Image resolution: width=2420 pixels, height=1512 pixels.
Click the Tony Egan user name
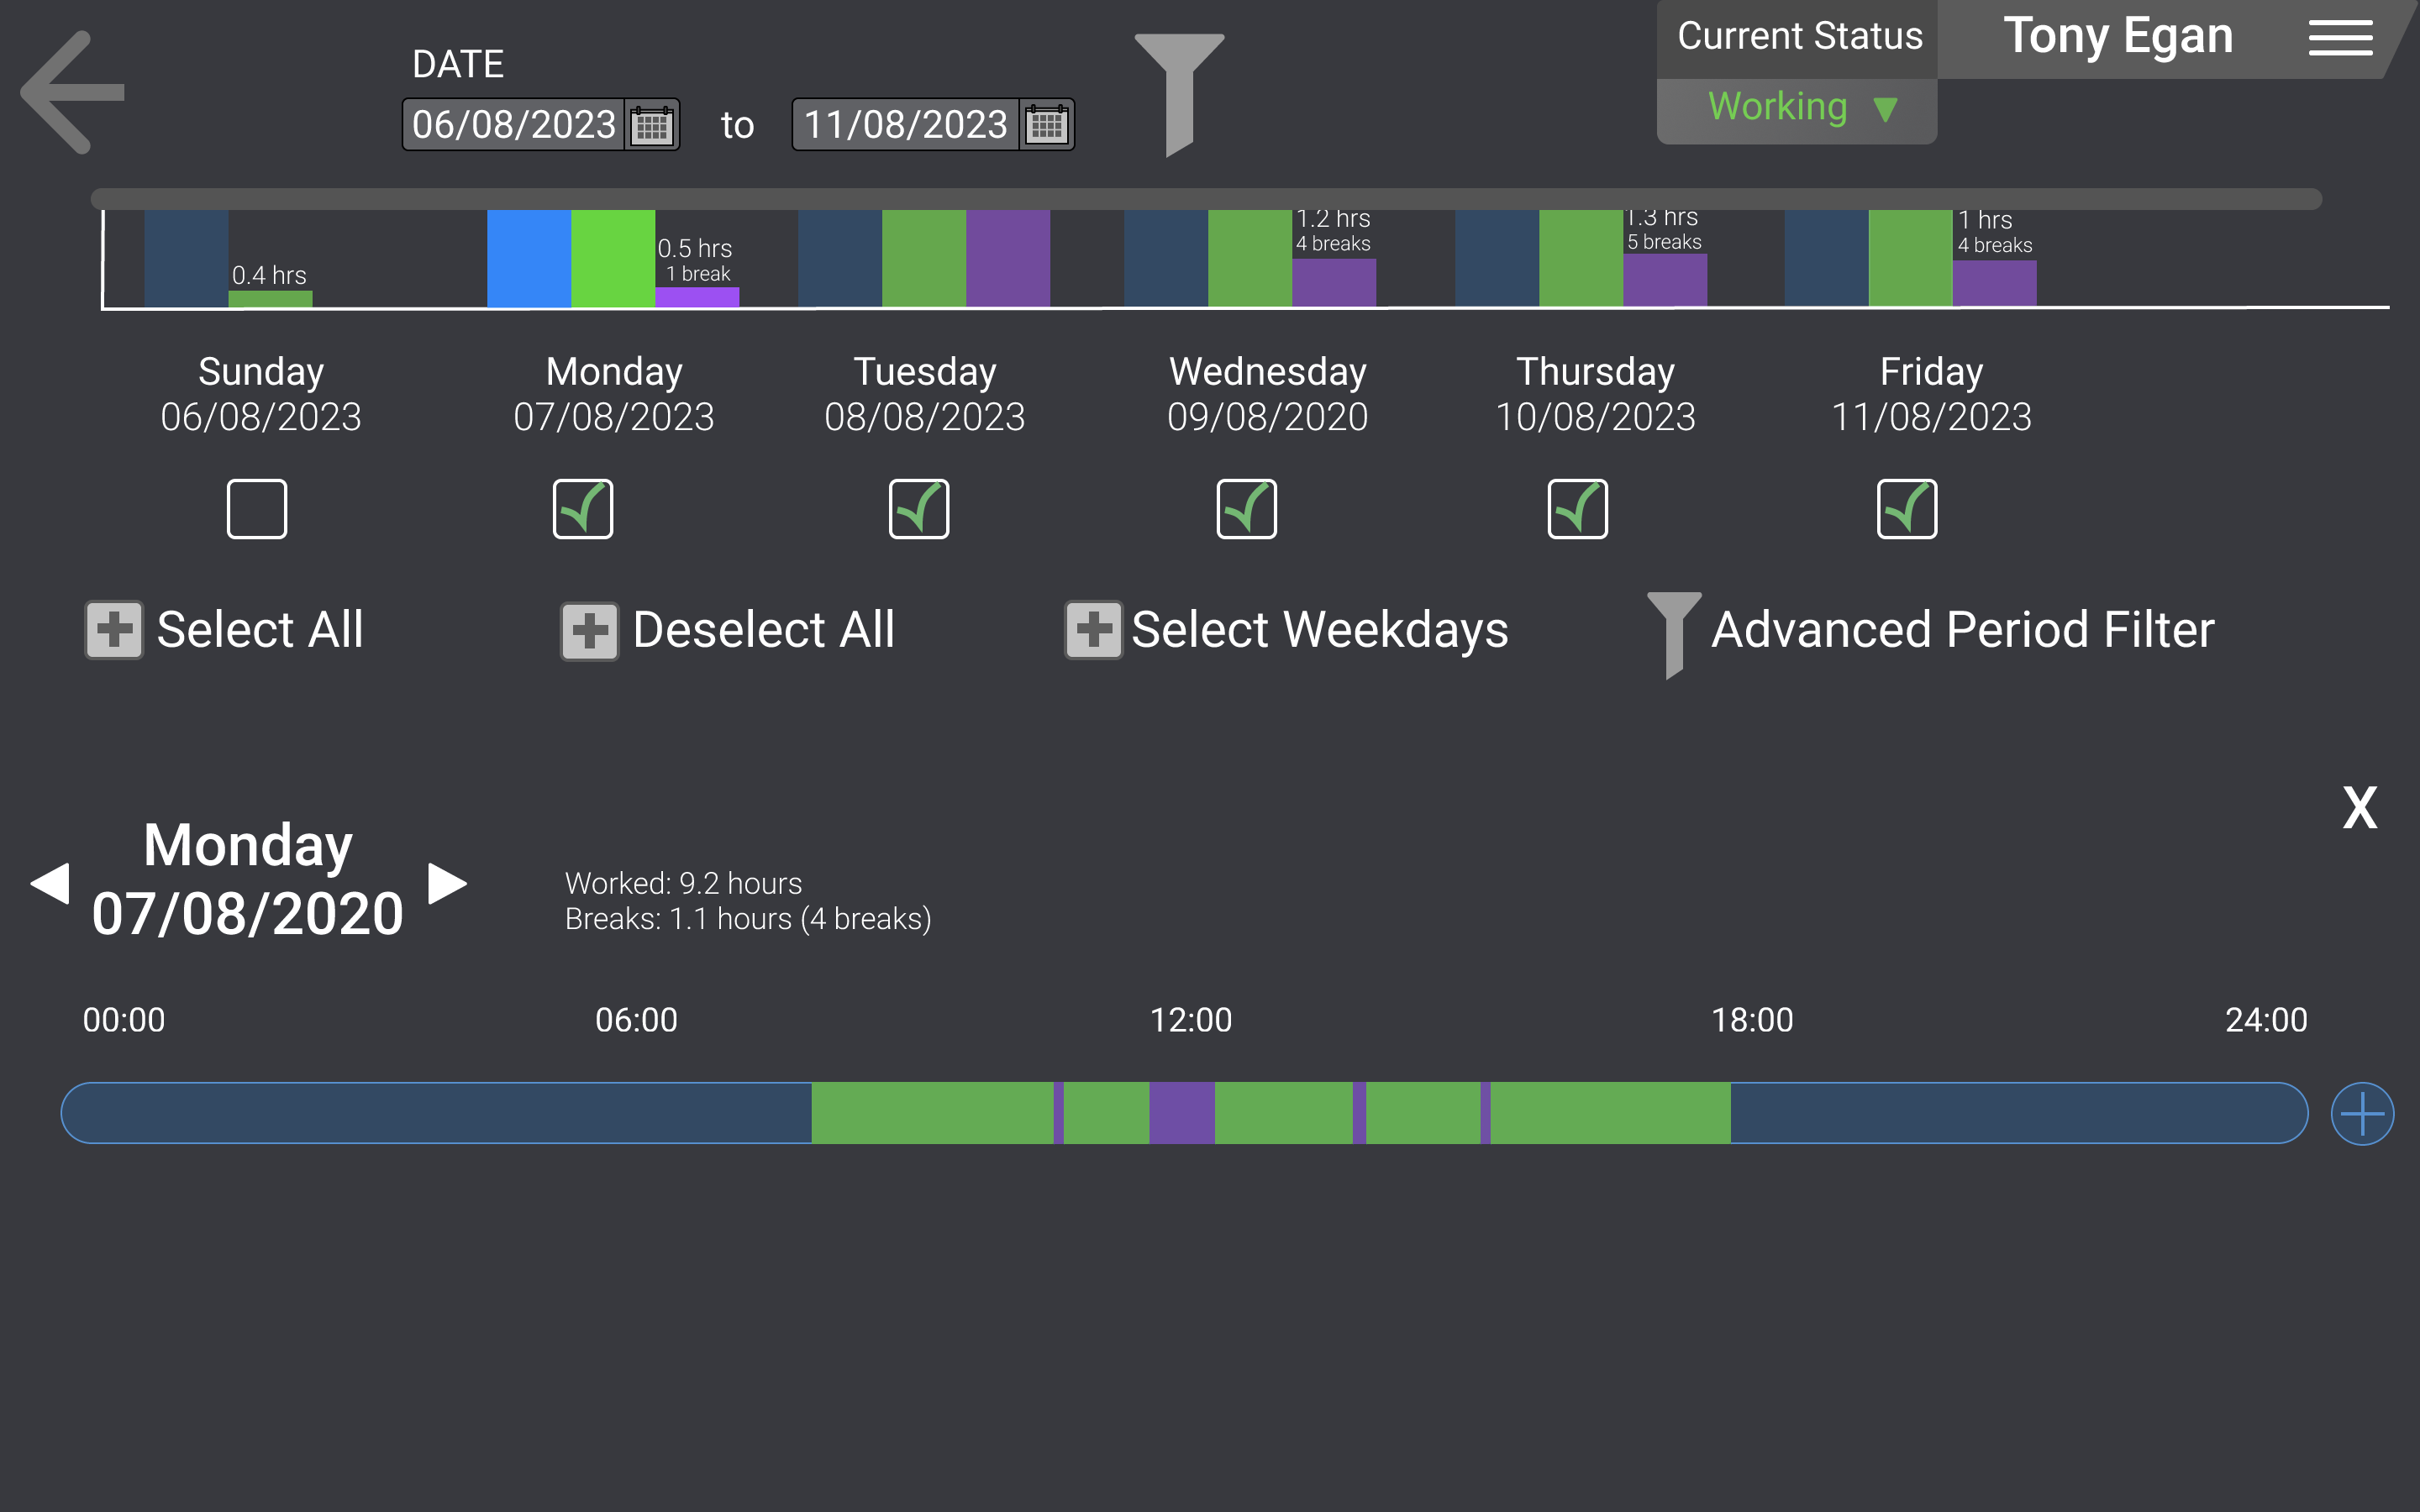click(2118, 36)
